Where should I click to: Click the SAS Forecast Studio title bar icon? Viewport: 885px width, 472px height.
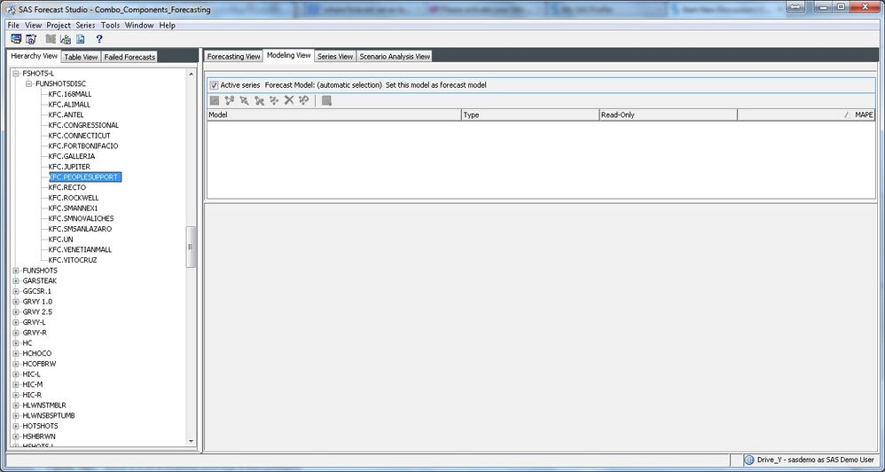tap(11, 10)
